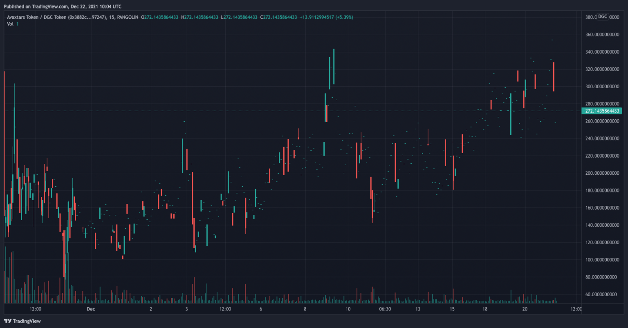Click the 13 date label on time axis

pos(418,309)
